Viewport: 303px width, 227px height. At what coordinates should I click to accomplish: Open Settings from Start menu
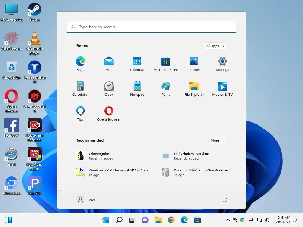click(x=223, y=64)
